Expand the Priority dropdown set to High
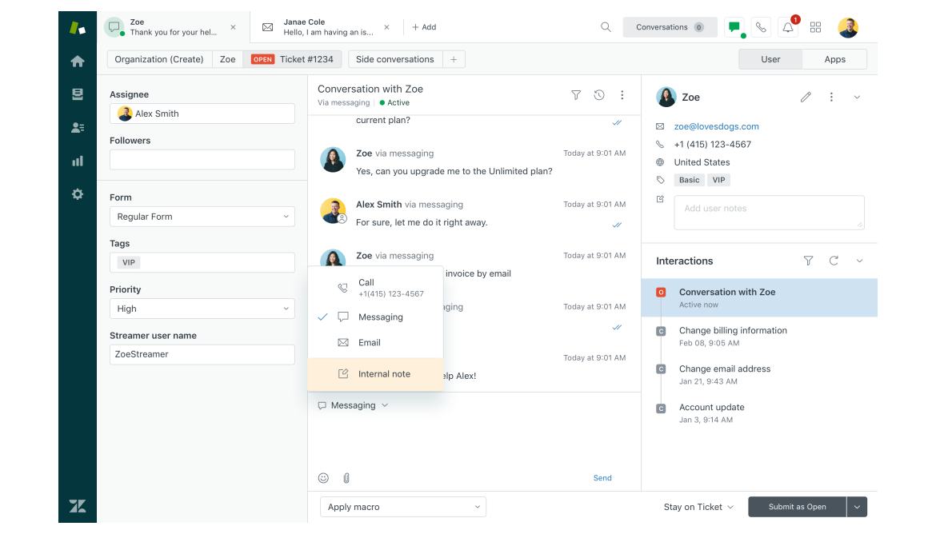Image resolution: width=936 pixels, height=534 pixels. pyautogui.click(x=202, y=309)
